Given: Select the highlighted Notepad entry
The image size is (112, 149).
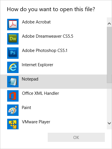Looking at the screenshot, I should point(53,82).
